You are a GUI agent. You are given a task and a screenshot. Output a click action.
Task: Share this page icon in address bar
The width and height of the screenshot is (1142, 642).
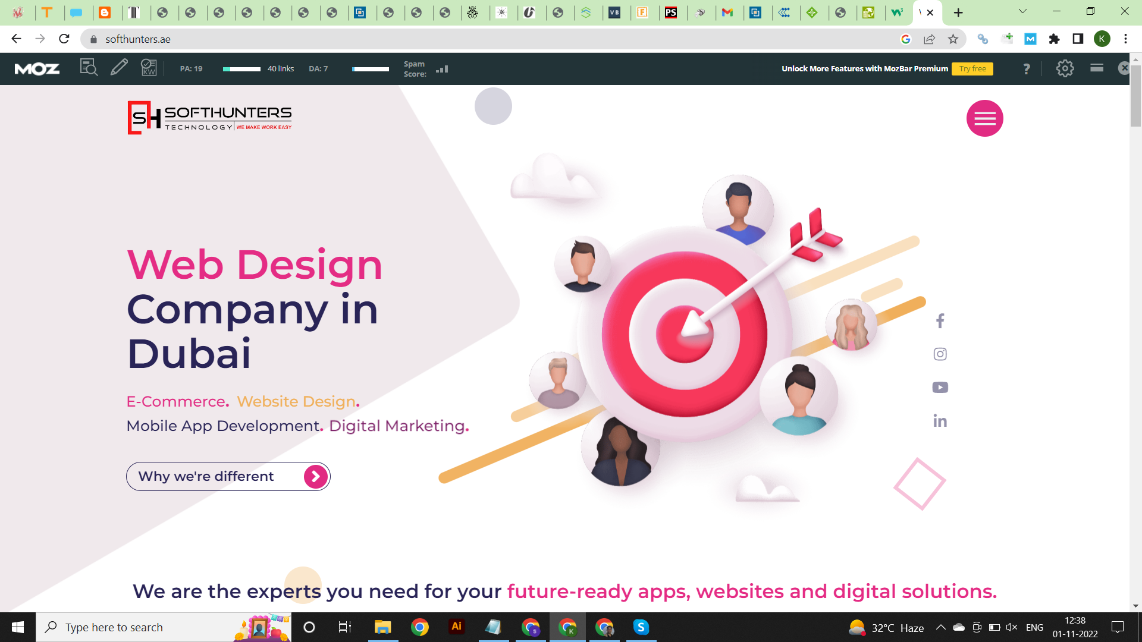pyautogui.click(x=929, y=39)
